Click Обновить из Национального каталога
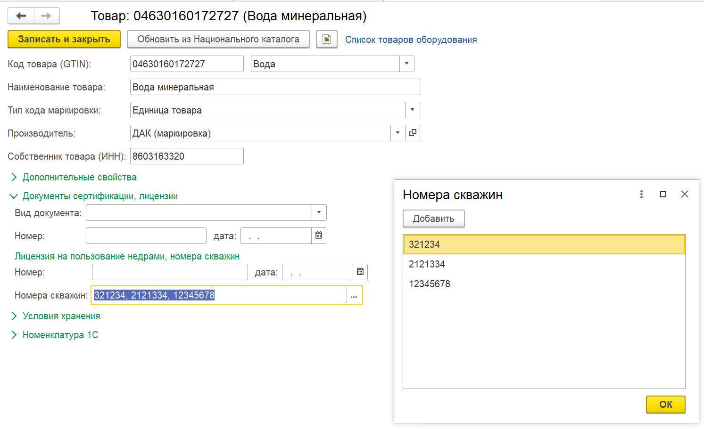 coord(218,40)
